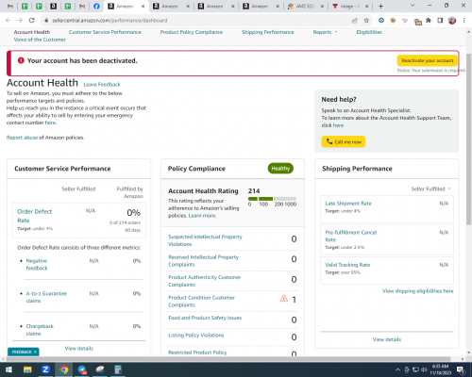Click the share page icon in address bar

pos(355,21)
